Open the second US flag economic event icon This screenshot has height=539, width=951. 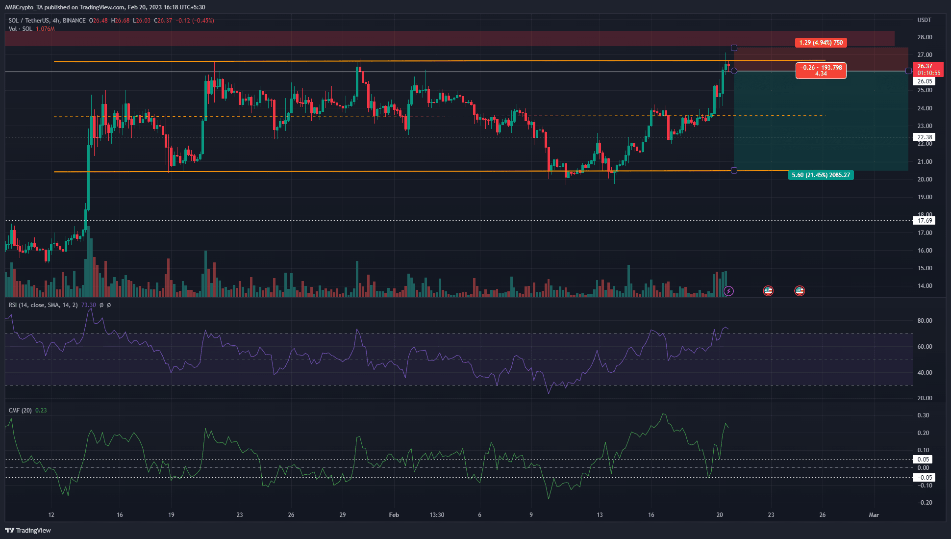point(800,291)
